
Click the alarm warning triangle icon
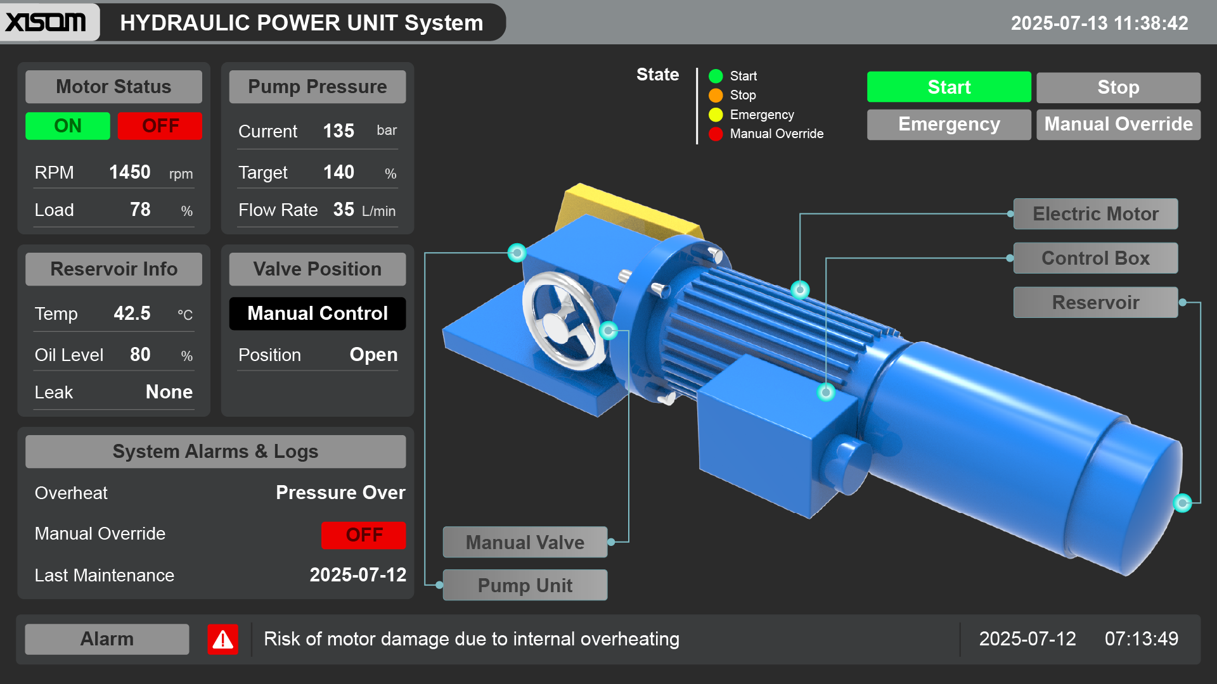click(221, 639)
